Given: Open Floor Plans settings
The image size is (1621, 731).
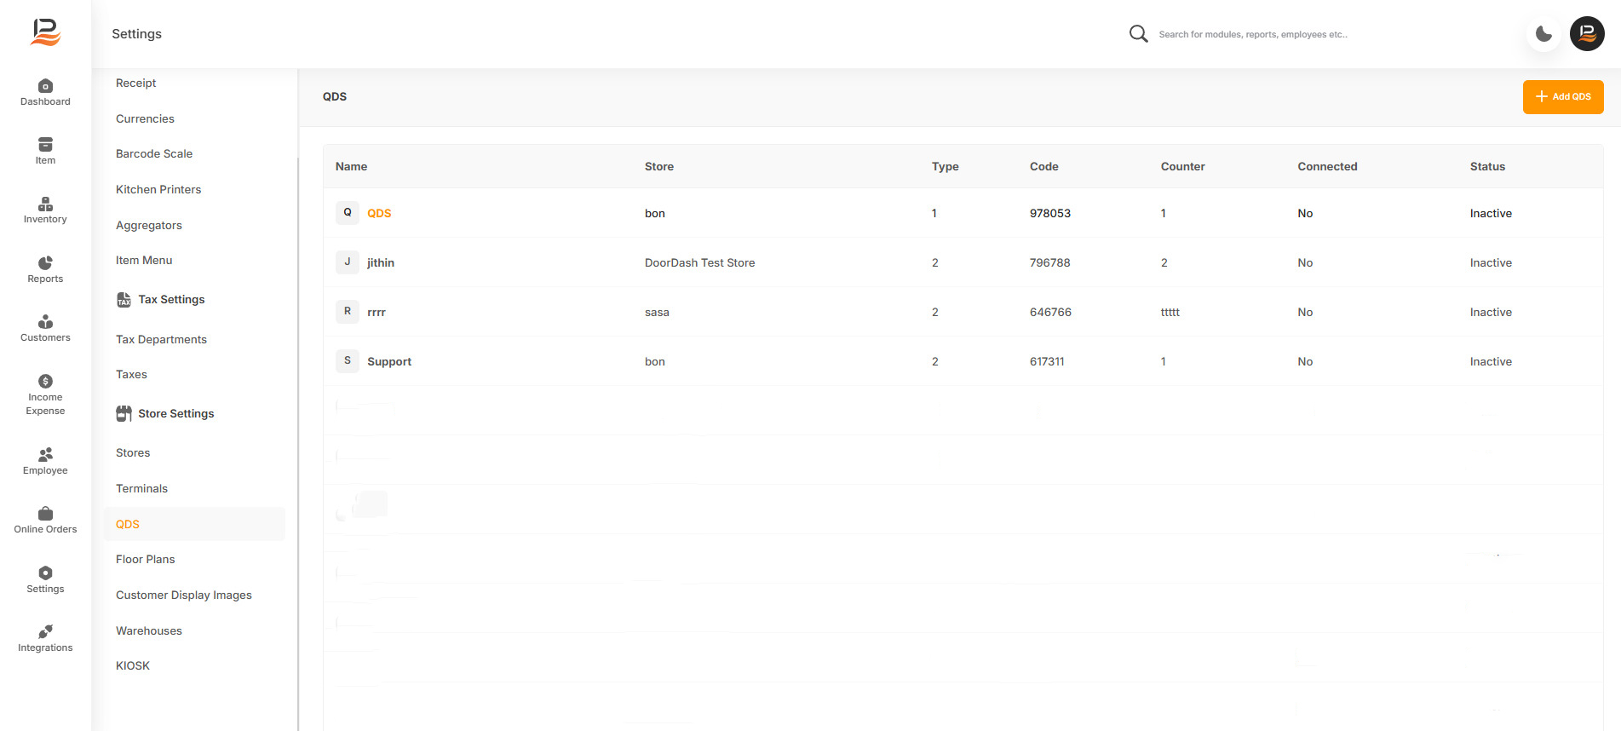Looking at the screenshot, I should pyautogui.click(x=145, y=559).
